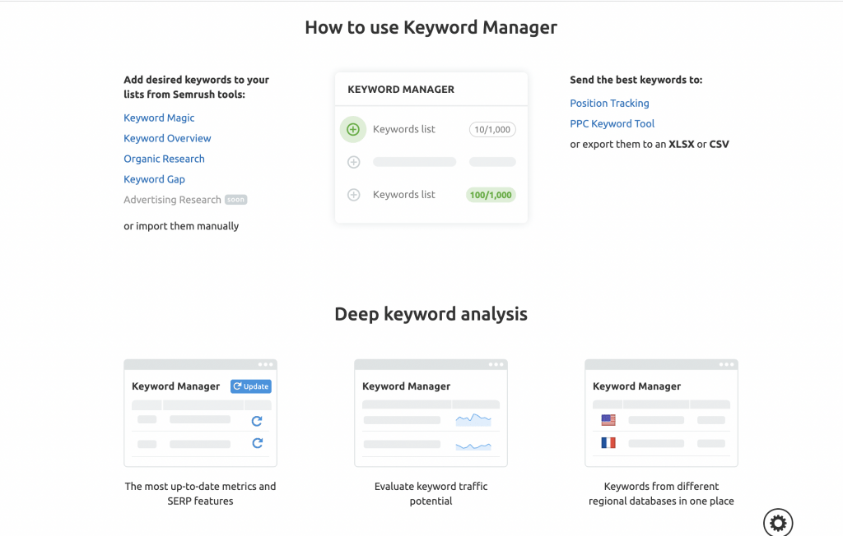Image resolution: width=843 pixels, height=536 pixels.
Task: Click the green plus icon beside Keywords list
Action: 353,129
